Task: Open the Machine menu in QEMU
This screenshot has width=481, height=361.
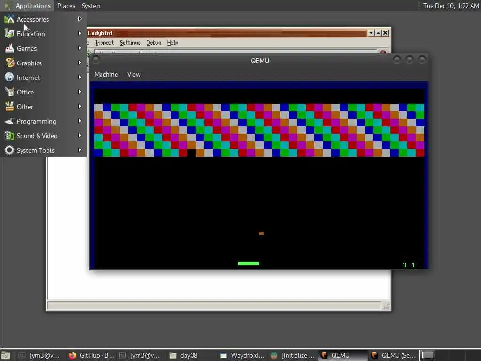Action: coord(106,74)
